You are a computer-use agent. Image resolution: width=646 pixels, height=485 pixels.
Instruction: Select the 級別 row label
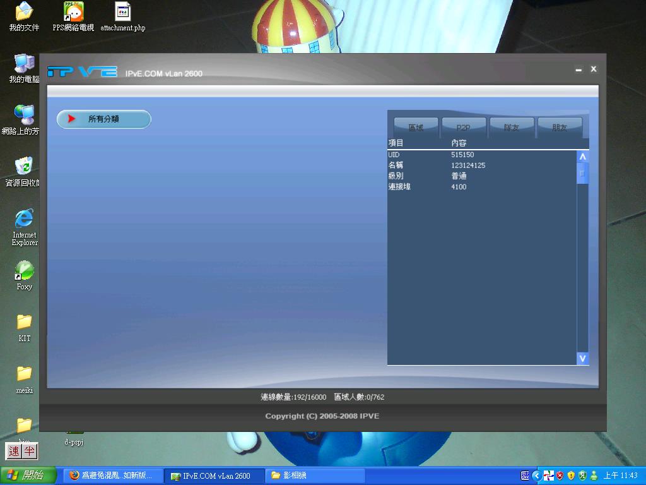(396, 176)
